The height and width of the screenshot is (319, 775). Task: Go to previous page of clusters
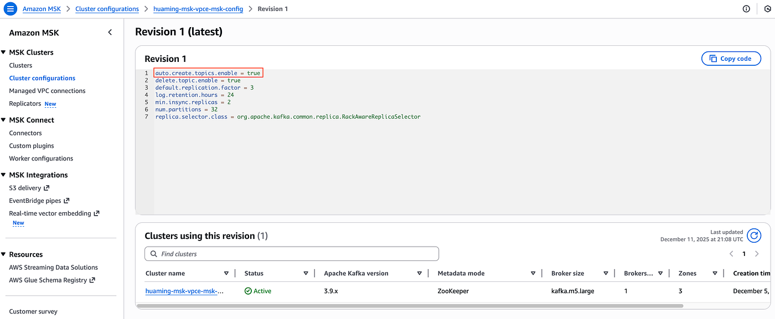[x=731, y=254]
